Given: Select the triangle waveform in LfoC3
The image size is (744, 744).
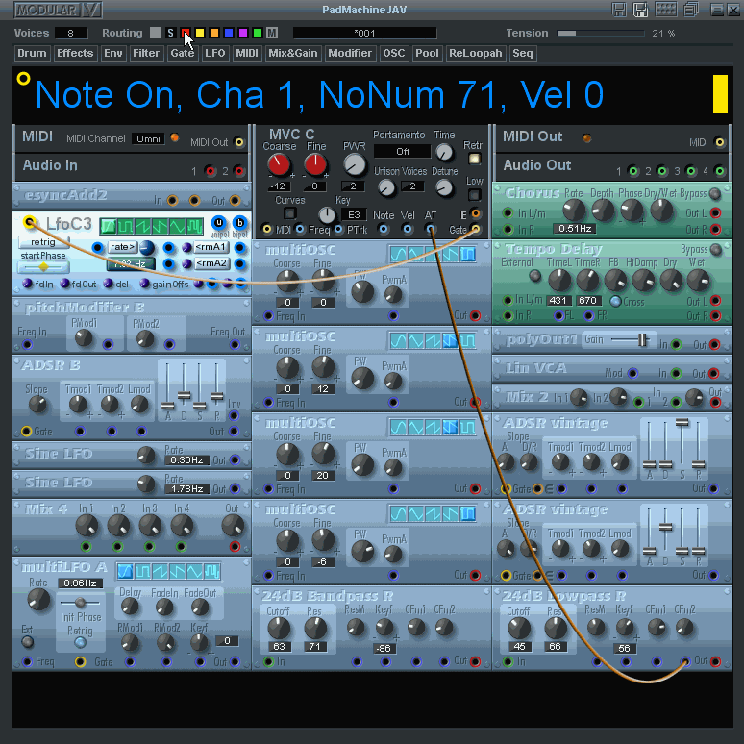Looking at the screenshot, I should (x=178, y=226).
